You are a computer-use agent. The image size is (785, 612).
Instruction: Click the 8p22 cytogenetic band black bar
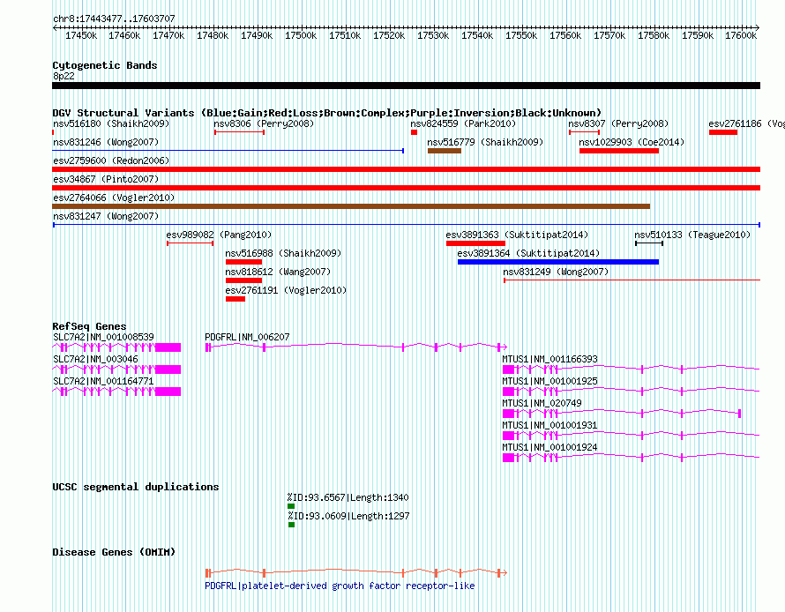[x=406, y=86]
